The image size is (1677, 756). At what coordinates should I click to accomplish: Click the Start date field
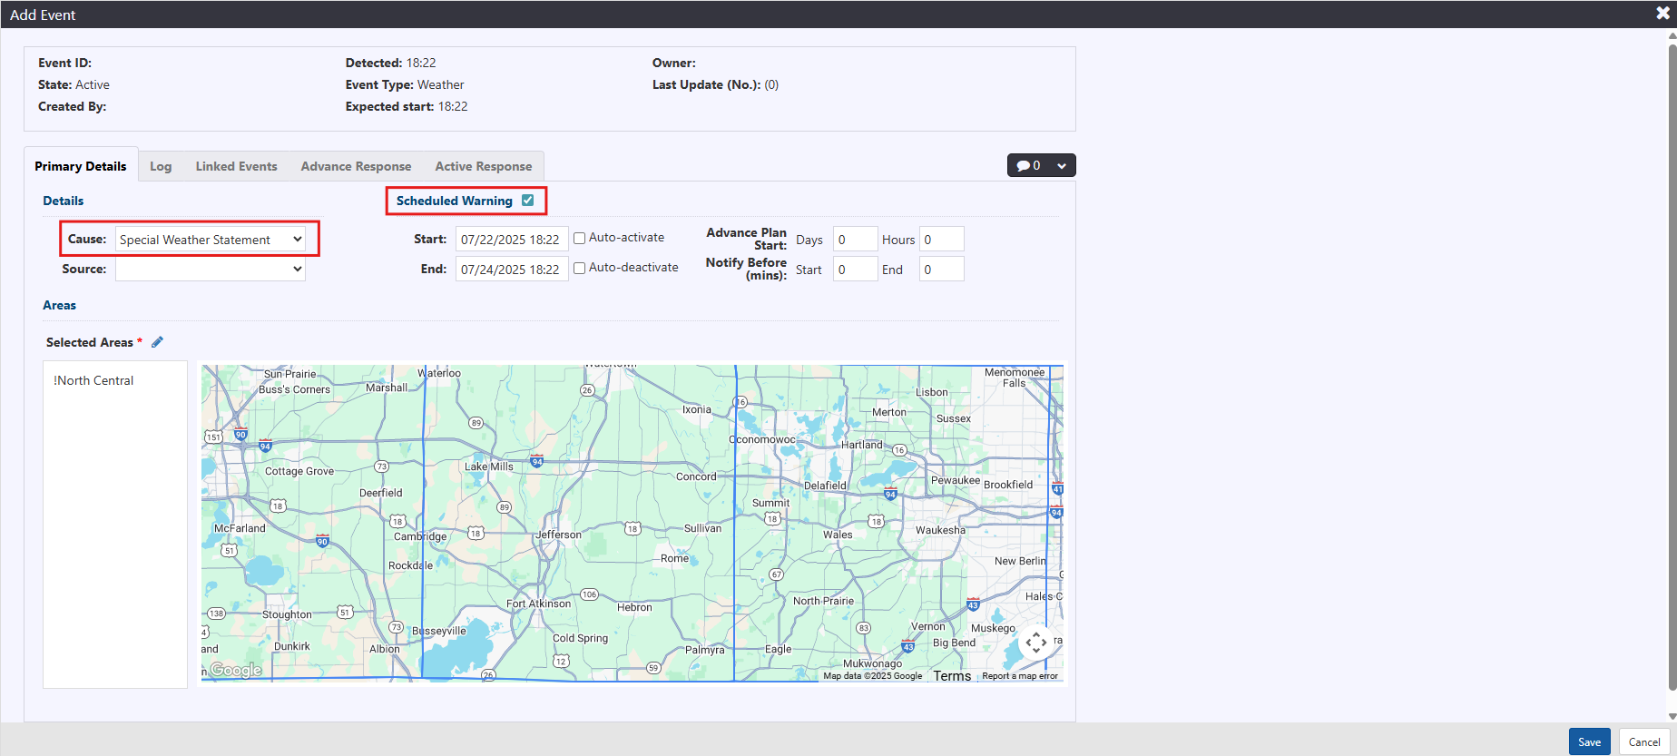[511, 240]
